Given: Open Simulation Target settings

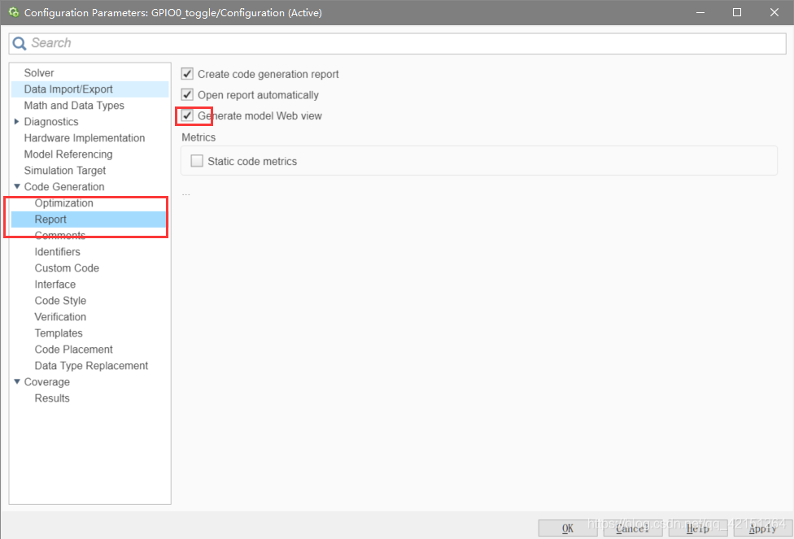Looking at the screenshot, I should point(65,171).
